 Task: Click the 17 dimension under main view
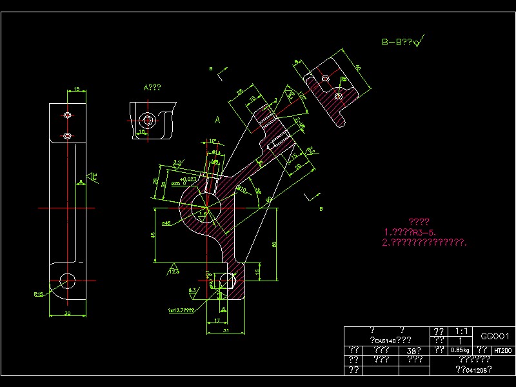pos(217,320)
